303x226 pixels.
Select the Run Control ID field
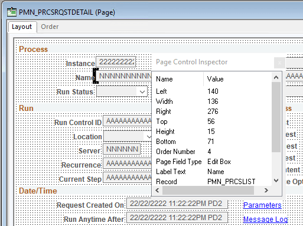point(128,121)
